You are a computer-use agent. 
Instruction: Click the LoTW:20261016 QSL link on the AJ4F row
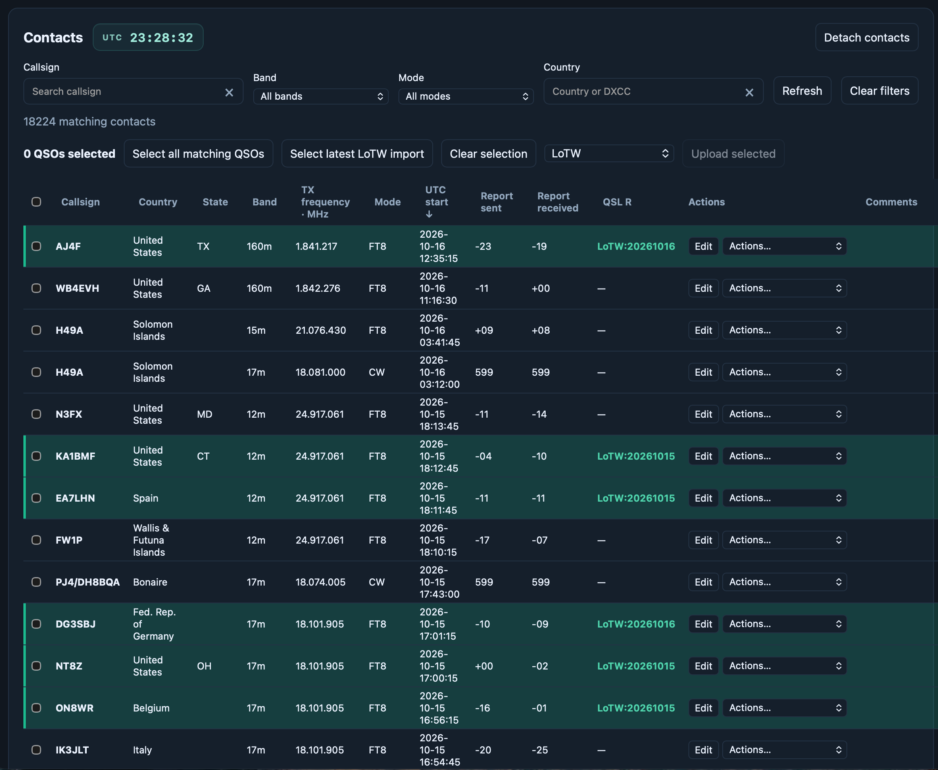[x=636, y=247]
